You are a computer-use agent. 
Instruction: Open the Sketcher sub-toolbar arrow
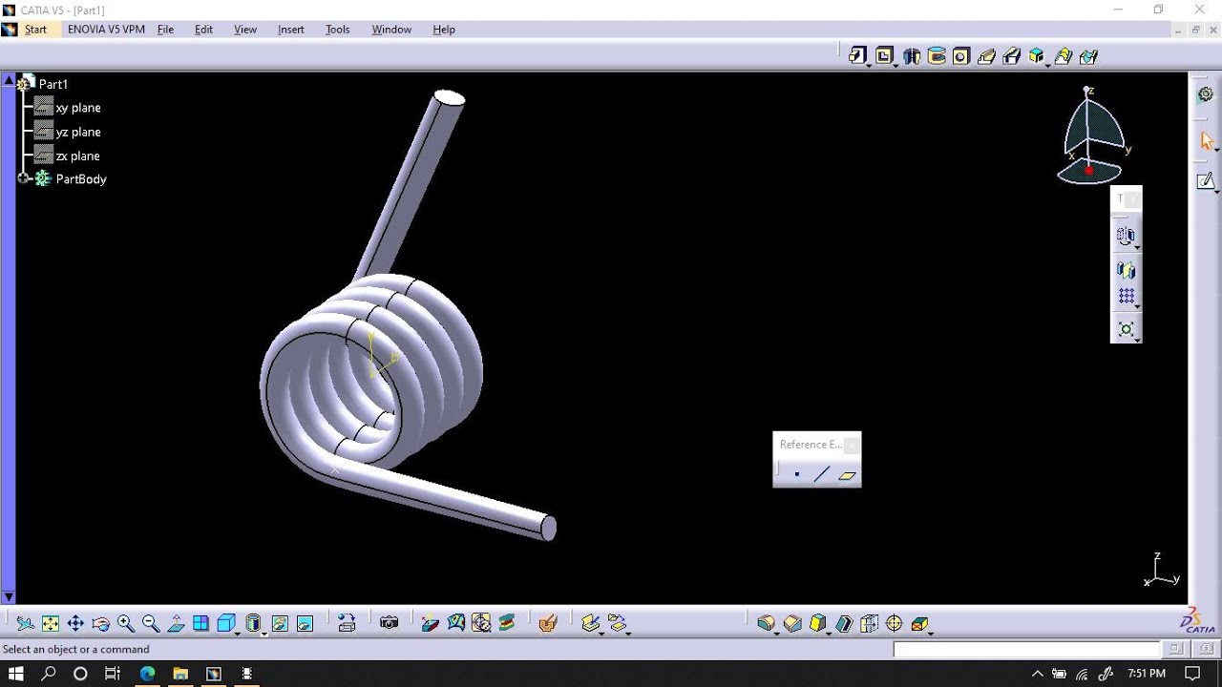(1216, 192)
